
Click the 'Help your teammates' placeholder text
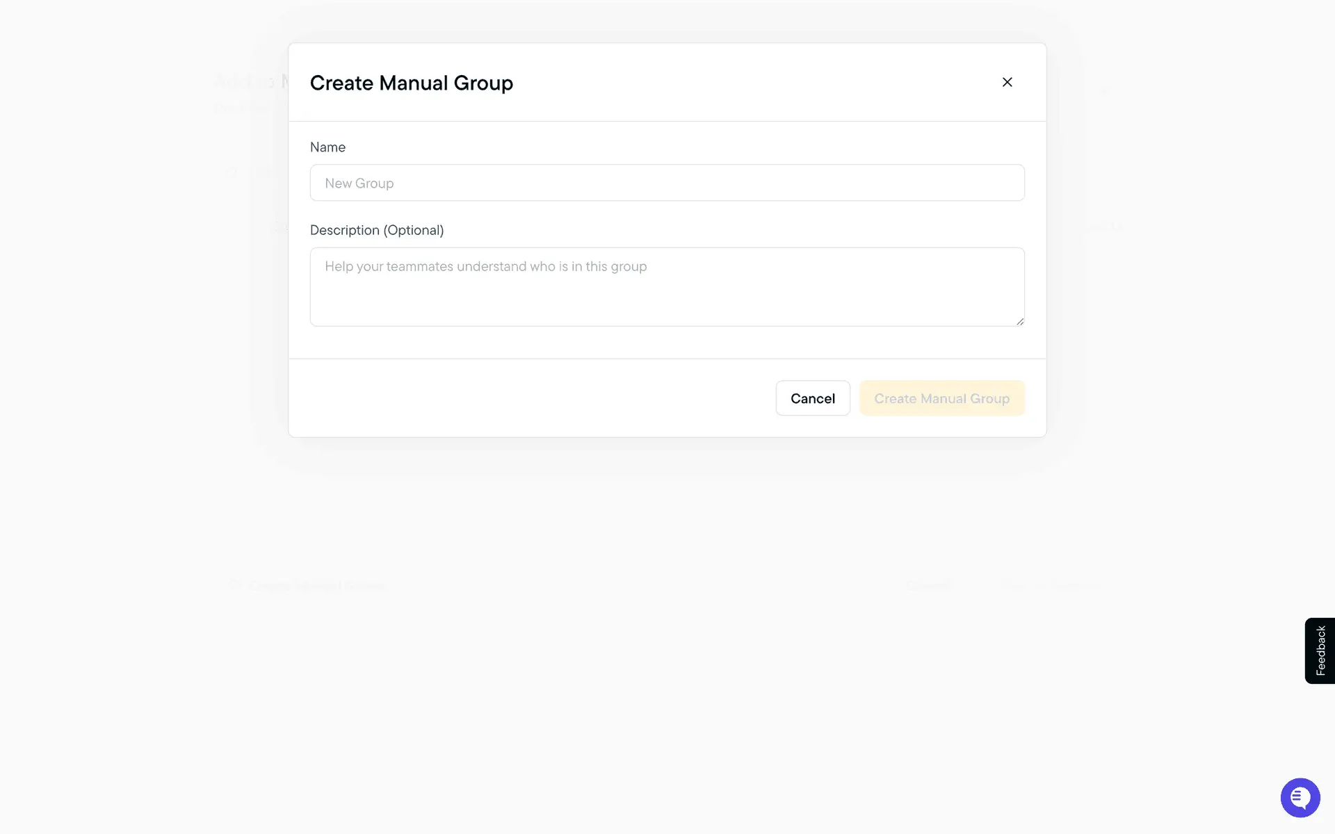[x=485, y=267]
